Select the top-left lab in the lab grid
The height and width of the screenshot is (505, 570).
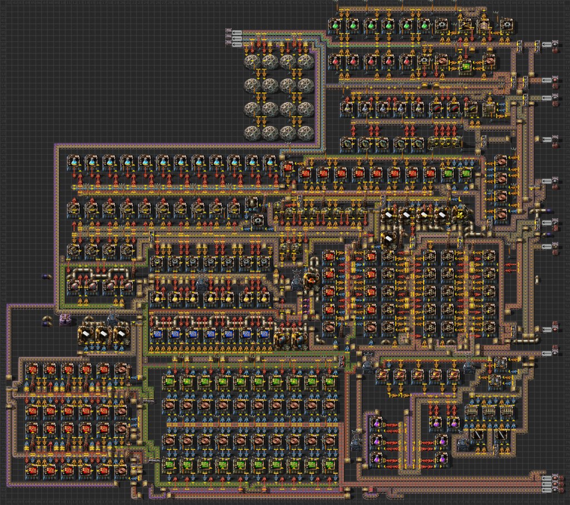point(252,62)
